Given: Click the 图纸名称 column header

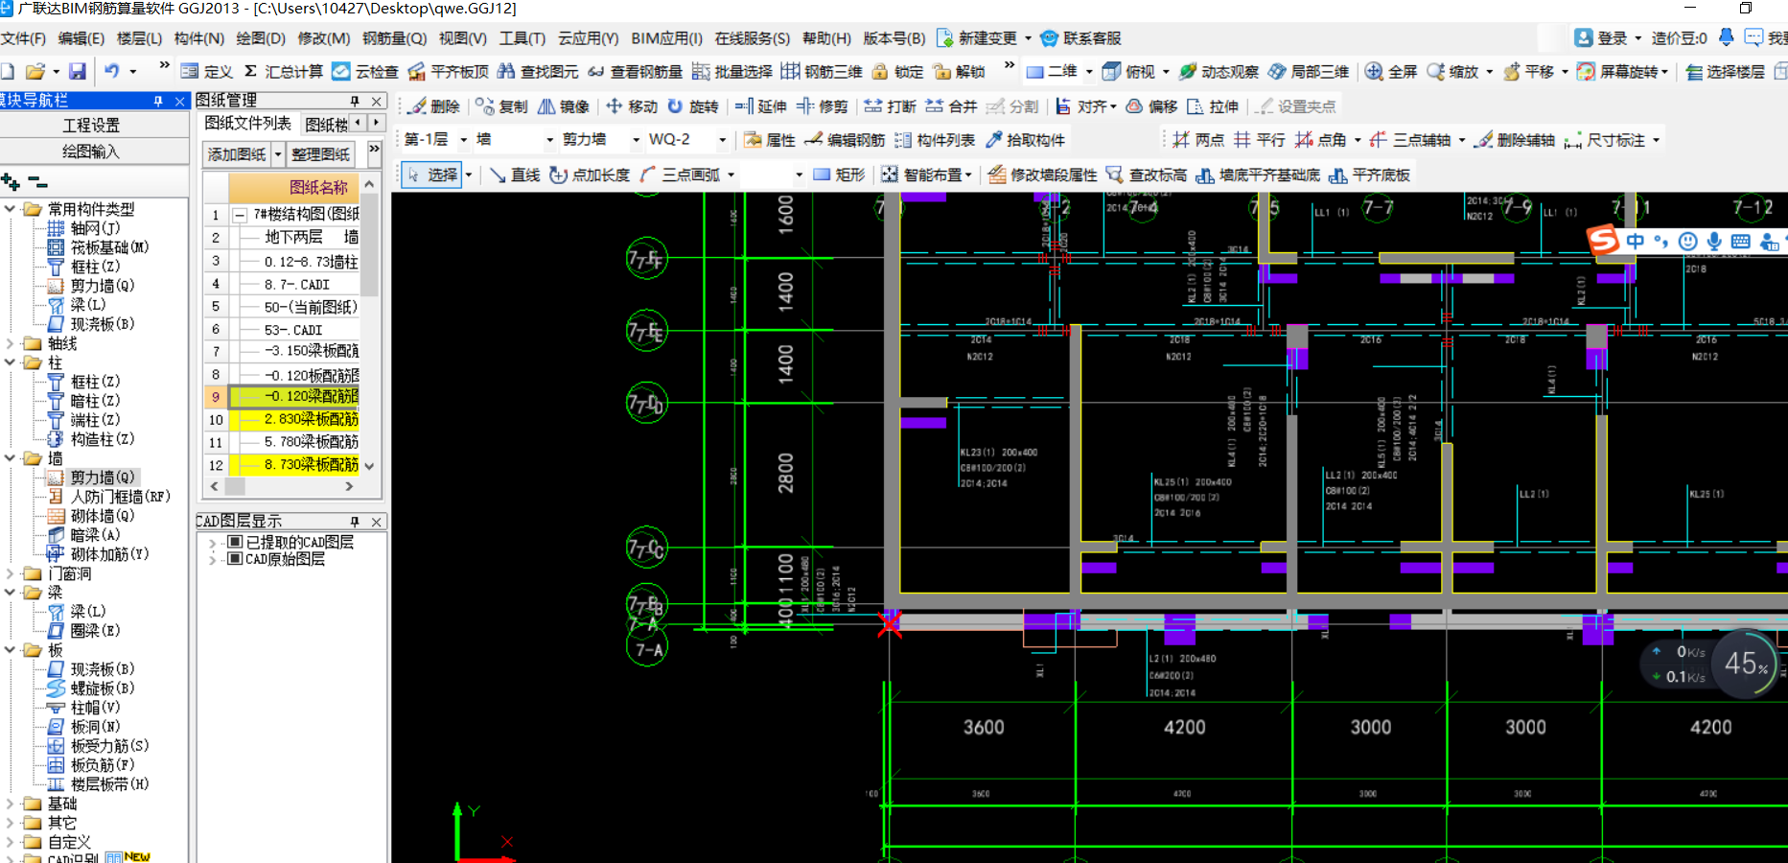Looking at the screenshot, I should pyautogui.click(x=294, y=187).
